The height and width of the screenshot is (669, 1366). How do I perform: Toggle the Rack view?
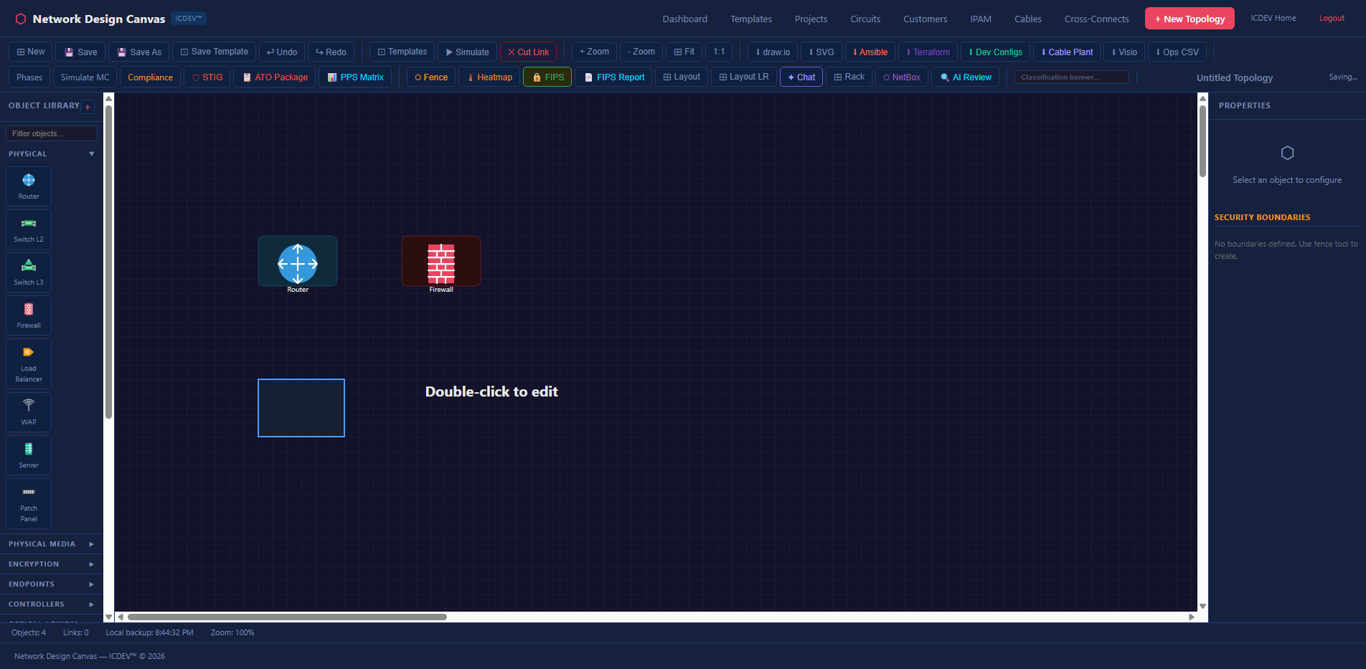point(849,77)
